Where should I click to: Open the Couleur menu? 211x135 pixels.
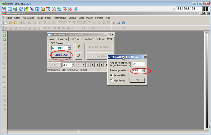coord(72,18)
